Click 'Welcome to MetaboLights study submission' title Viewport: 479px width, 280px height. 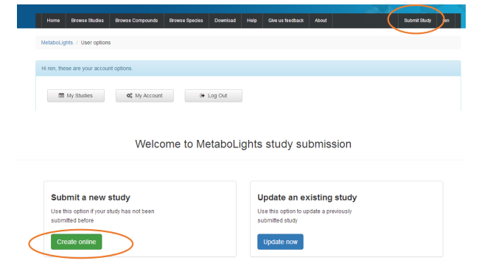tap(243, 144)
